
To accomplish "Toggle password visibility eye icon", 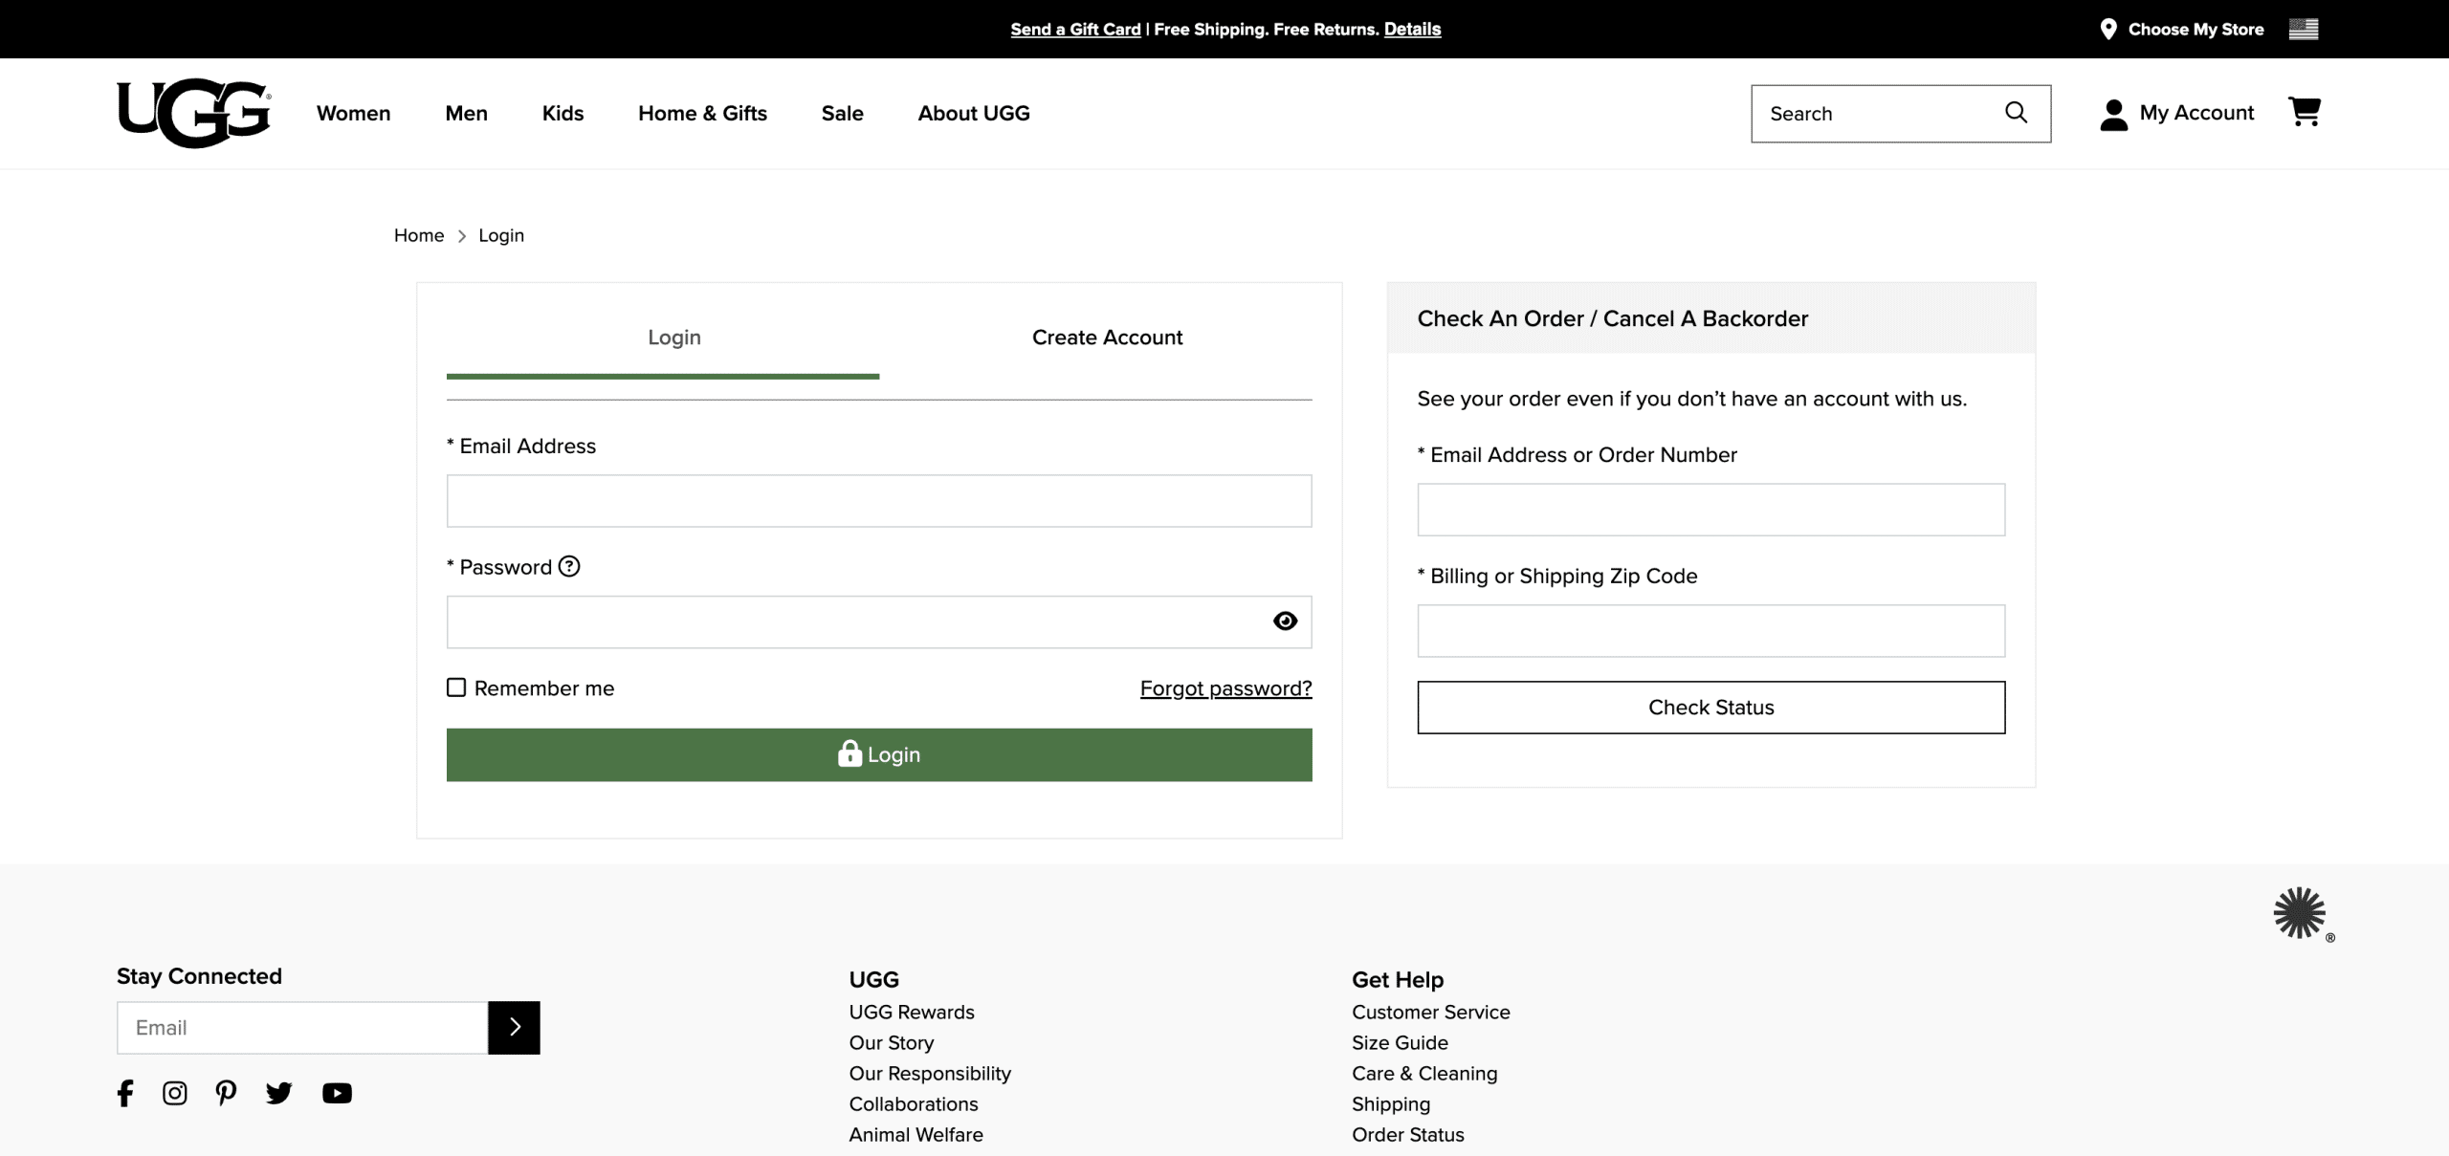I will coord(1285,622).
